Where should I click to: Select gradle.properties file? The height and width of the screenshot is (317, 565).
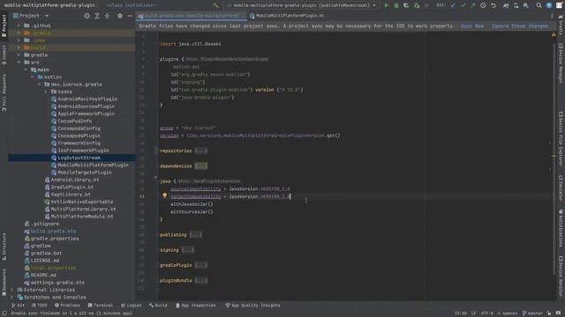(x=55, y=239)
